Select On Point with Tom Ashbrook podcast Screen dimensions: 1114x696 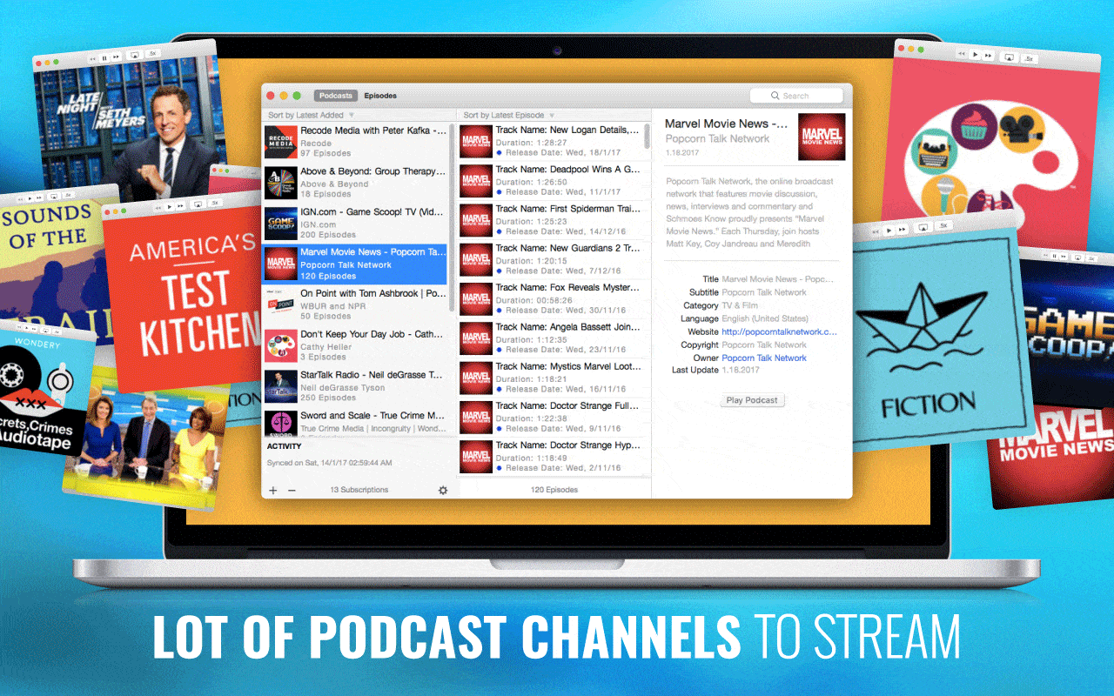[356, 305]
